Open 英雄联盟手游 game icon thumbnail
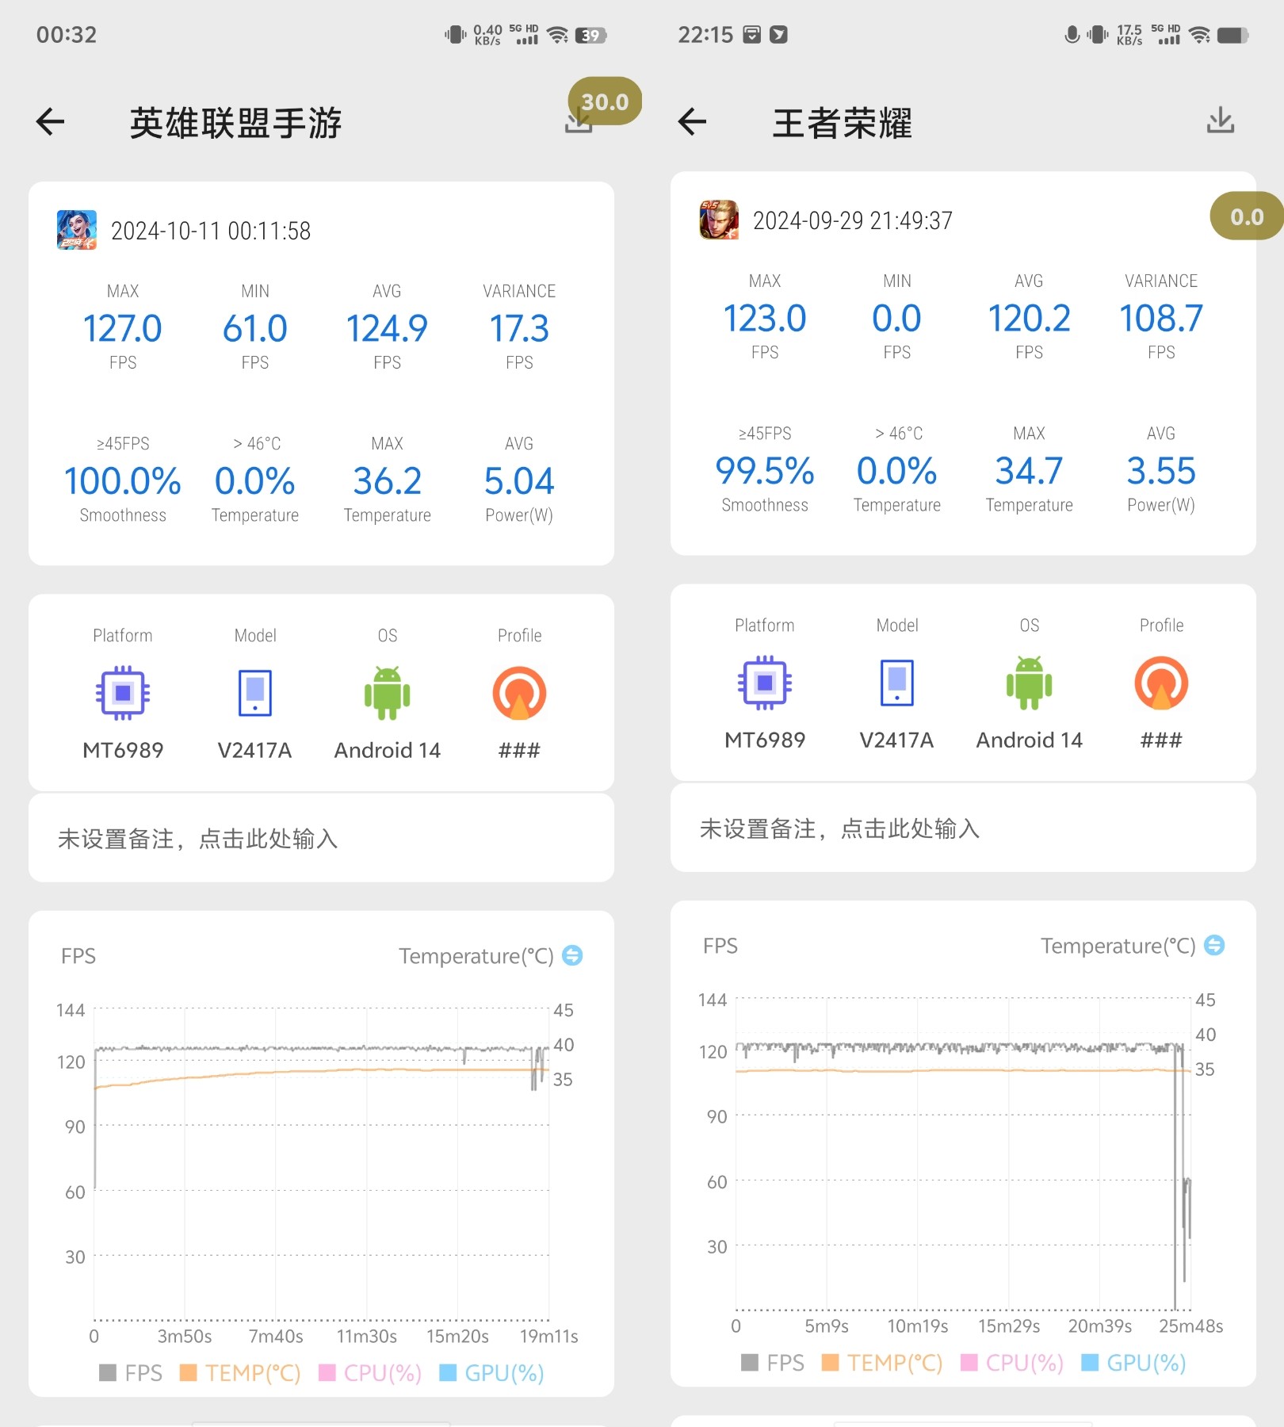Image resolution: width=1284 pixels, height=1427 pixels. tap(77, 230)
